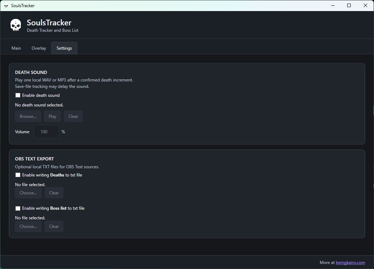Click the DEATH SOUND heading
The height and width of the screenshot is (269, 374).
tap(31, 72)
